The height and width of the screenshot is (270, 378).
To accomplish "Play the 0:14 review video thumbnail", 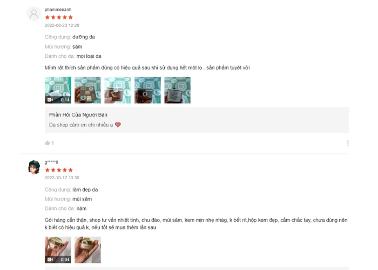I will [58, 90].
